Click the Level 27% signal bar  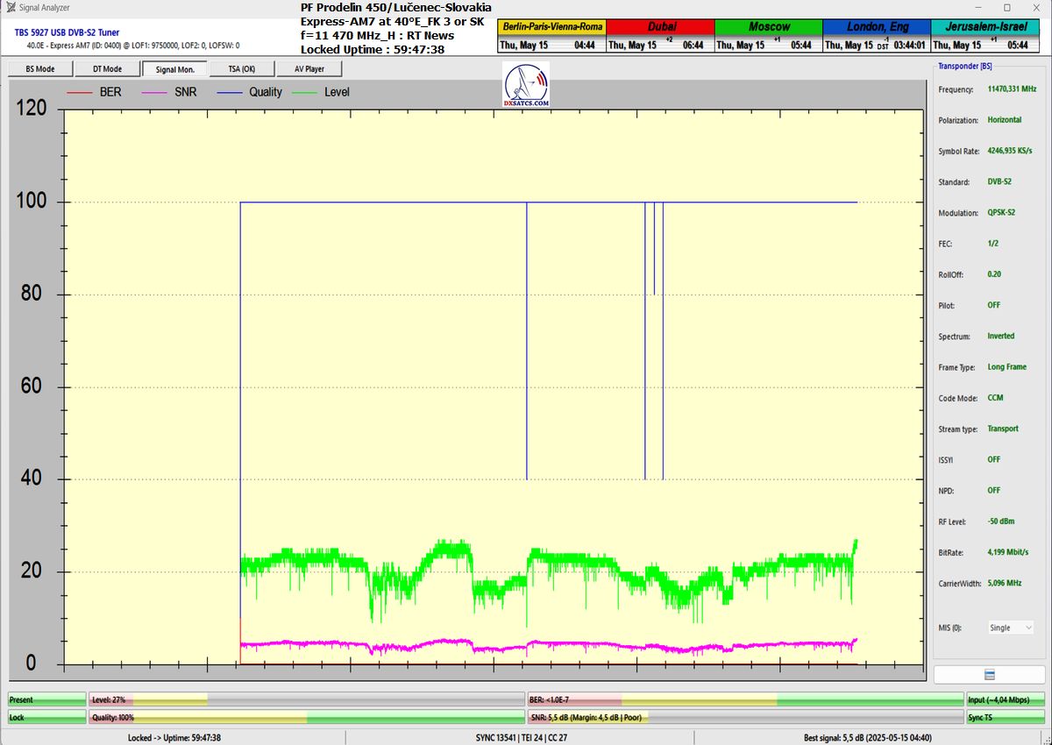[305, 700]
